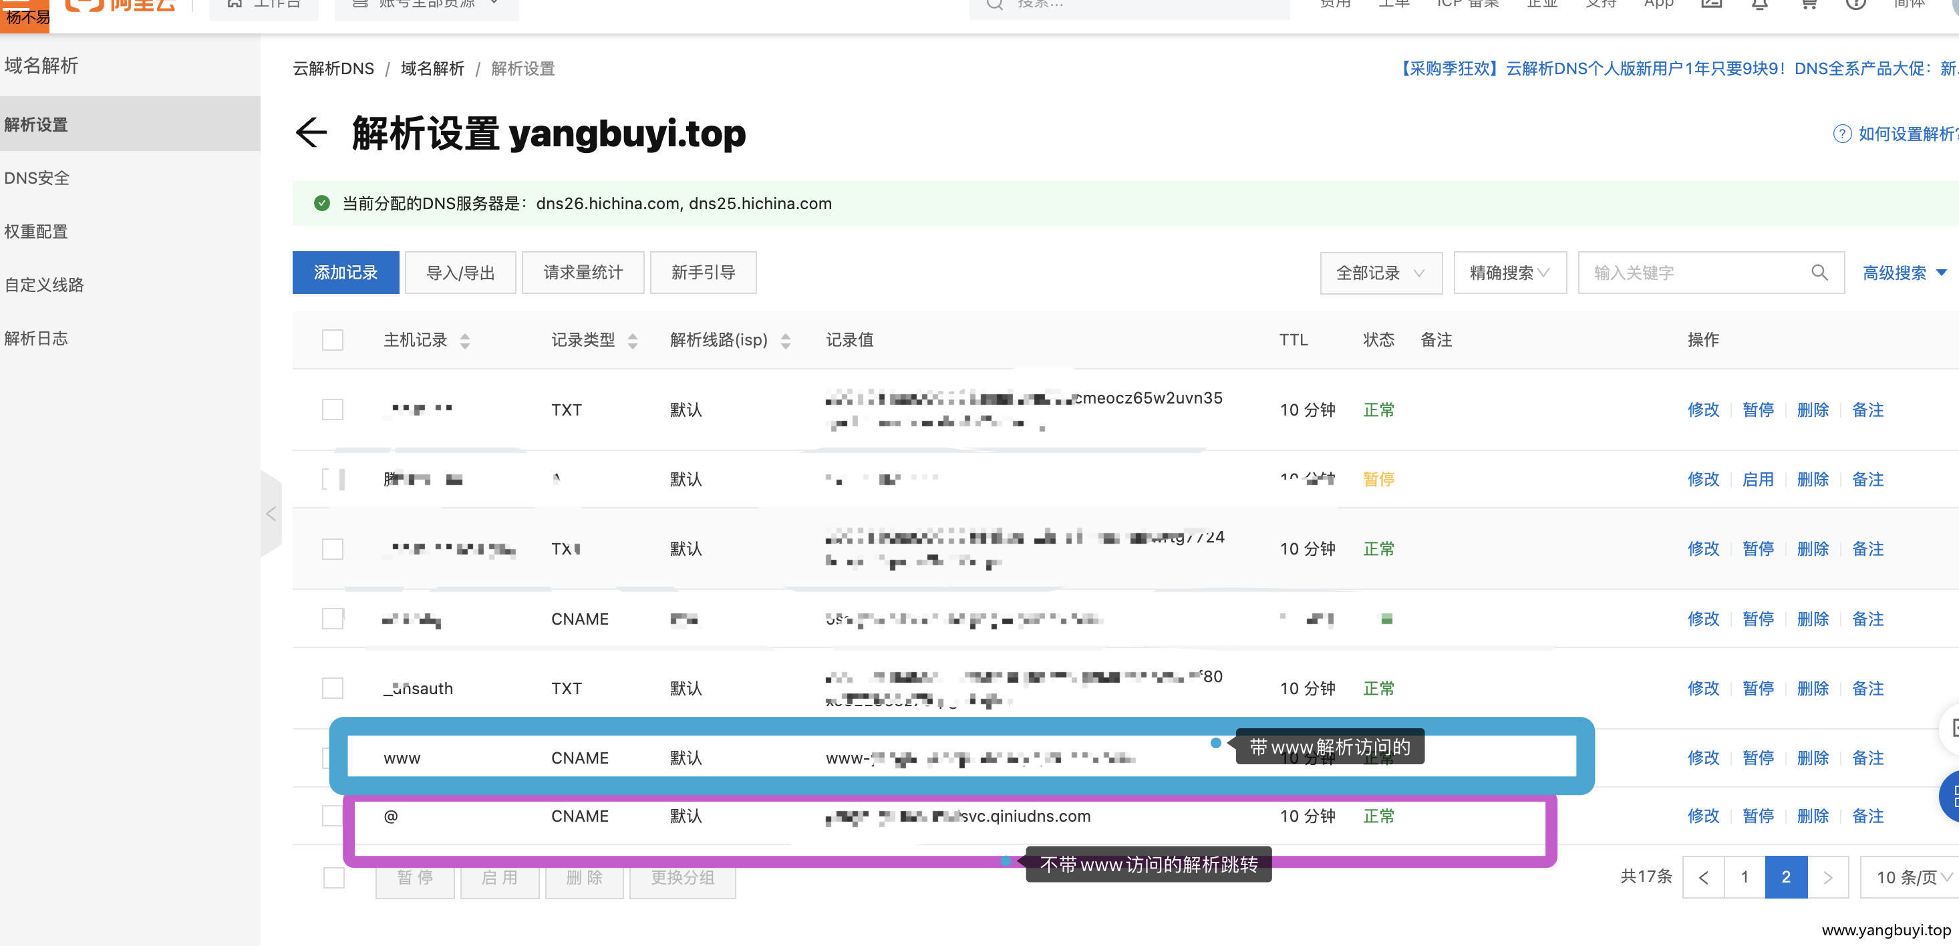Start the 新手引导 guide
This screenshot has height=946, width=1959.
click(703, 272)
